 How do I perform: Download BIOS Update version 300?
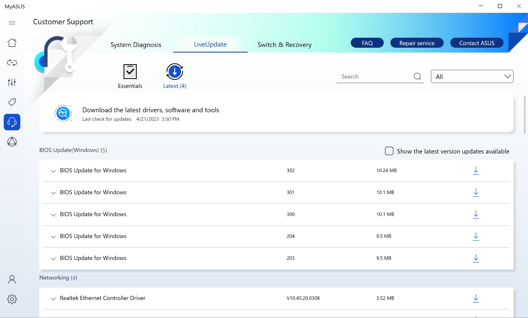point(476,215)
